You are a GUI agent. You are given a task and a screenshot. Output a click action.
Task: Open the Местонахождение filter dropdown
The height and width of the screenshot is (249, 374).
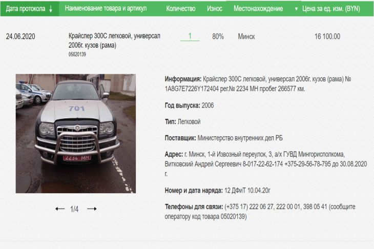(296, 9)
